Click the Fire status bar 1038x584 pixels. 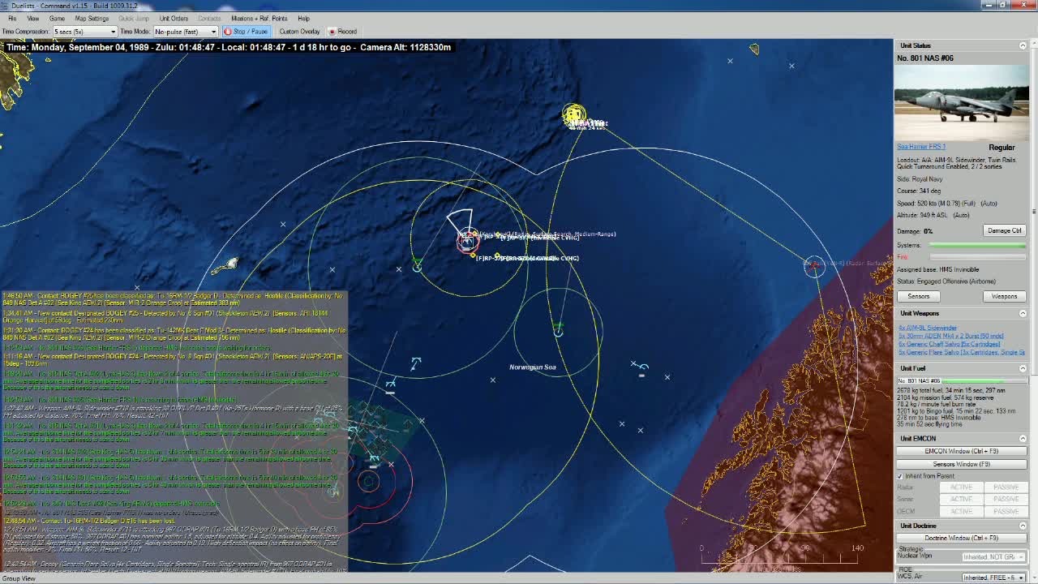[x=976, y=257]
